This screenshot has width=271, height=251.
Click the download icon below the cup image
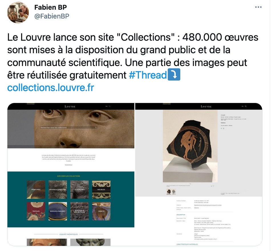(x=211, y=186)
